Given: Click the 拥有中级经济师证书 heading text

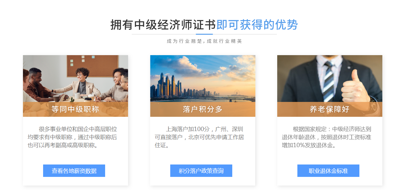Looking at the screenshot, I should [x=163, y=25].
